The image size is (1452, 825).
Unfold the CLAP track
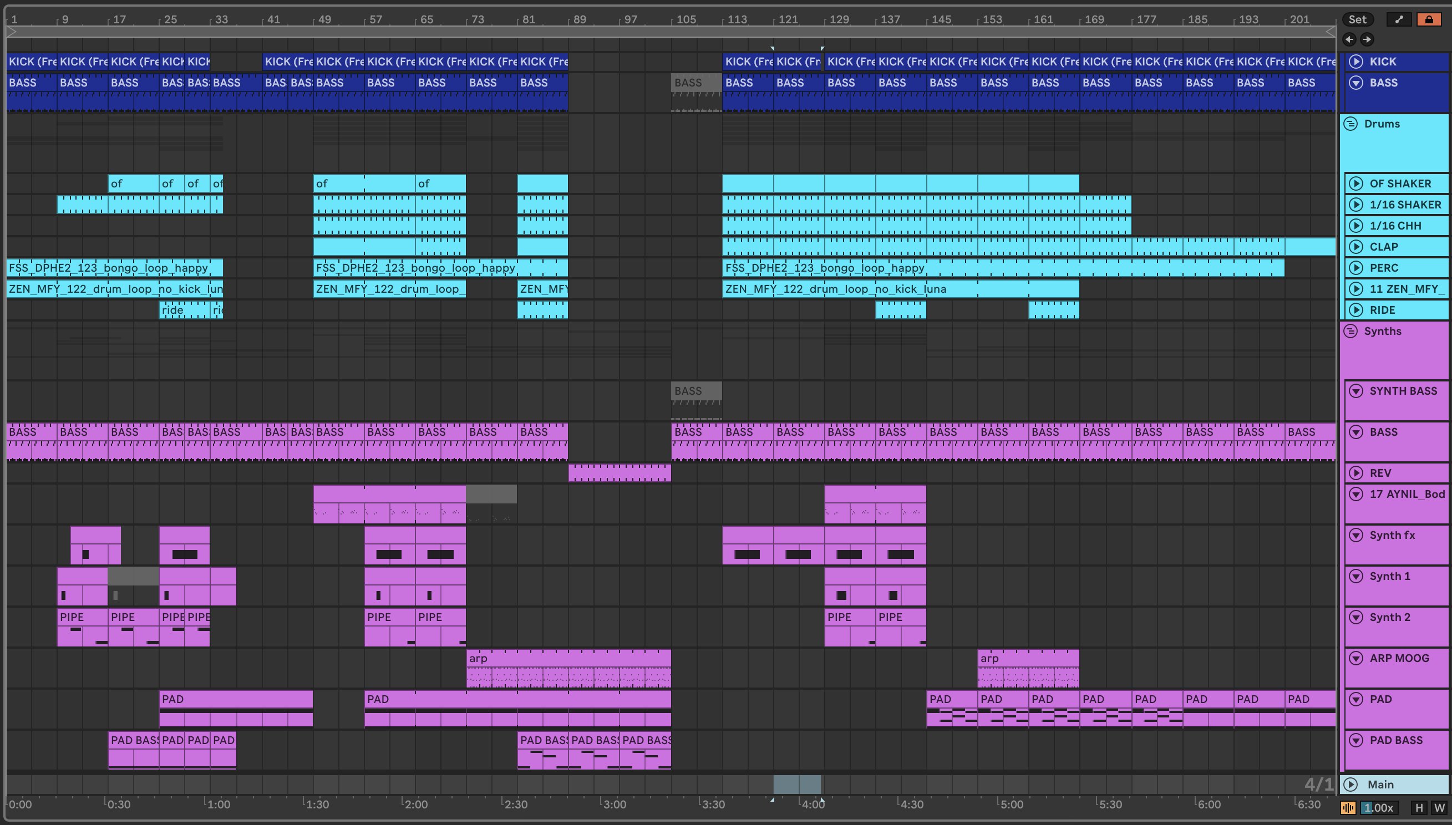[1355, 247]
